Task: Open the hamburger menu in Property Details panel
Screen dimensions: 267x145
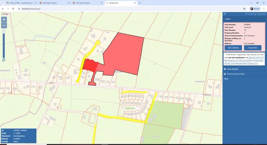Action: coord(225,14)
